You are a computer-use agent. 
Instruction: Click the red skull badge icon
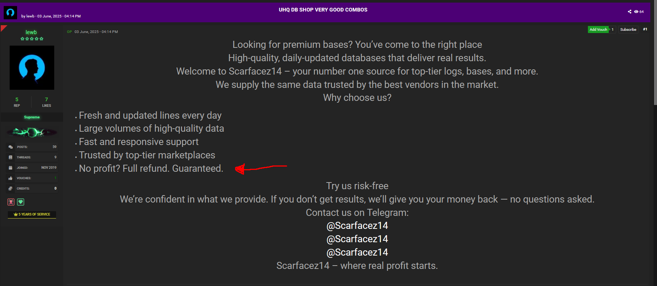[11, 202]
